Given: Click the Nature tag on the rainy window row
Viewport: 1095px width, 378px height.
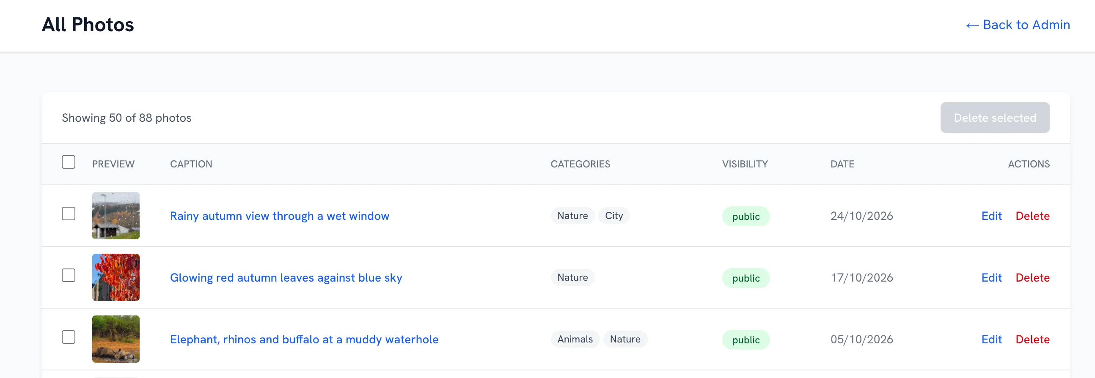Looking at the screenshot, I should coord(572,216).
